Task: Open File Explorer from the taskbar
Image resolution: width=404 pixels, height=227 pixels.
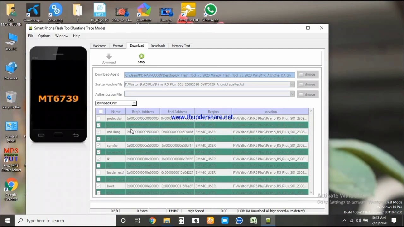Action: pyautogui.click(x=167, y=221)
